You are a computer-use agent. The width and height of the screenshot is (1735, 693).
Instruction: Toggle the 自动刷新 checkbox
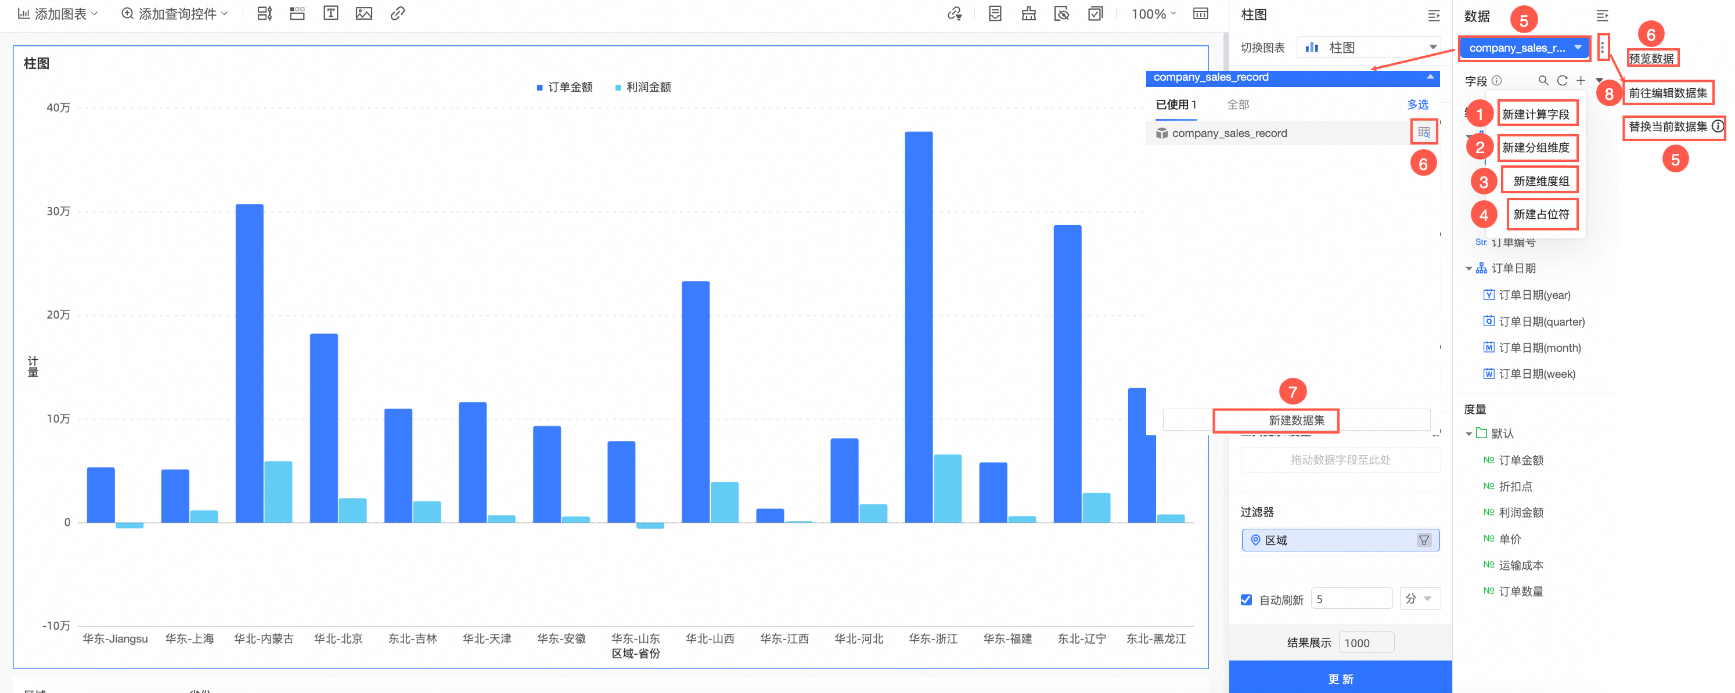tap(1246, 600)
